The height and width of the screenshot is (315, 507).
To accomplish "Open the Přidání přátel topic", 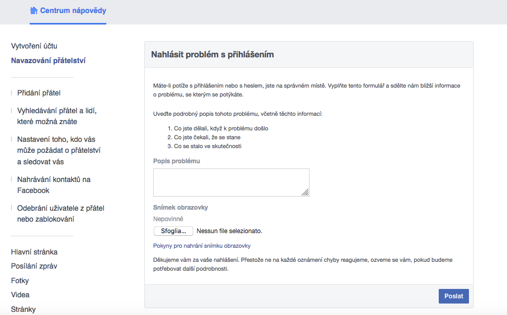I will (x=39, y=93).
